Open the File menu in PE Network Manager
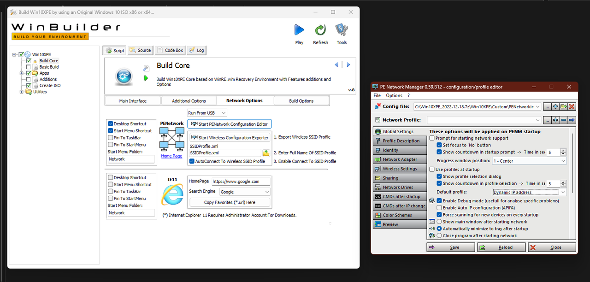This screenshot has width=590, height=282. pos(377,95)
